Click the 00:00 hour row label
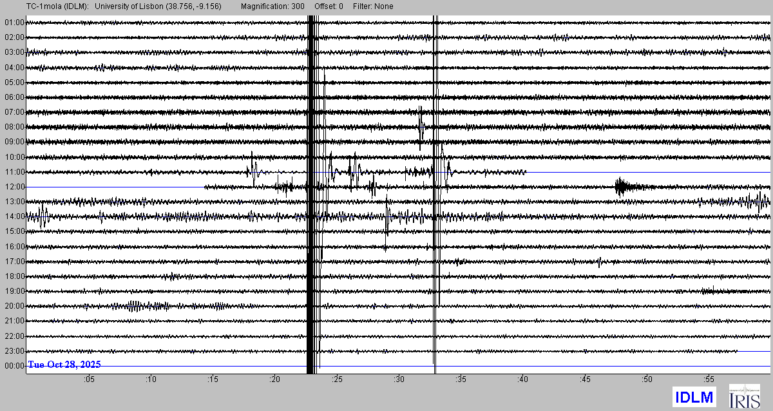773x411 pixels. 14,366
